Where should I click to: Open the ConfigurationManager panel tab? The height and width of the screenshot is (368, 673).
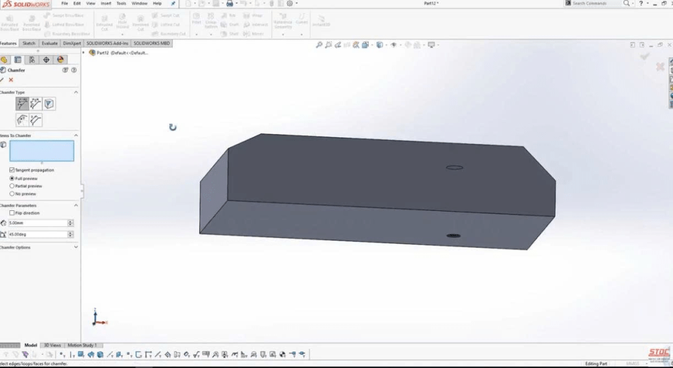click(x=32, y=60)
